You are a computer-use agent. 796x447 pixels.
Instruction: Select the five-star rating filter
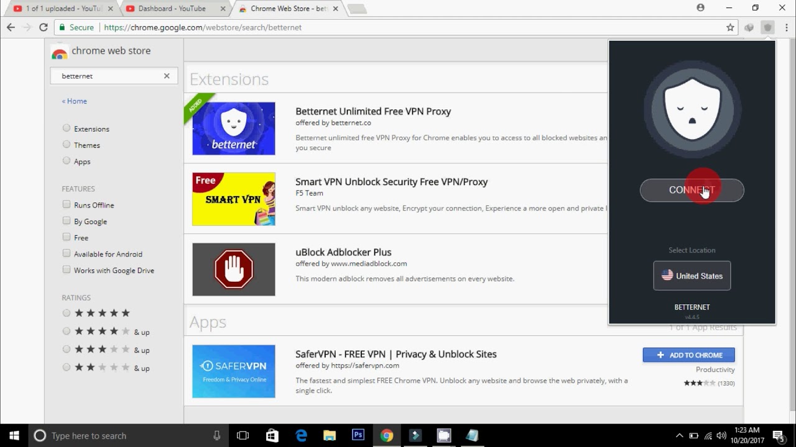[x=67, y=313]
